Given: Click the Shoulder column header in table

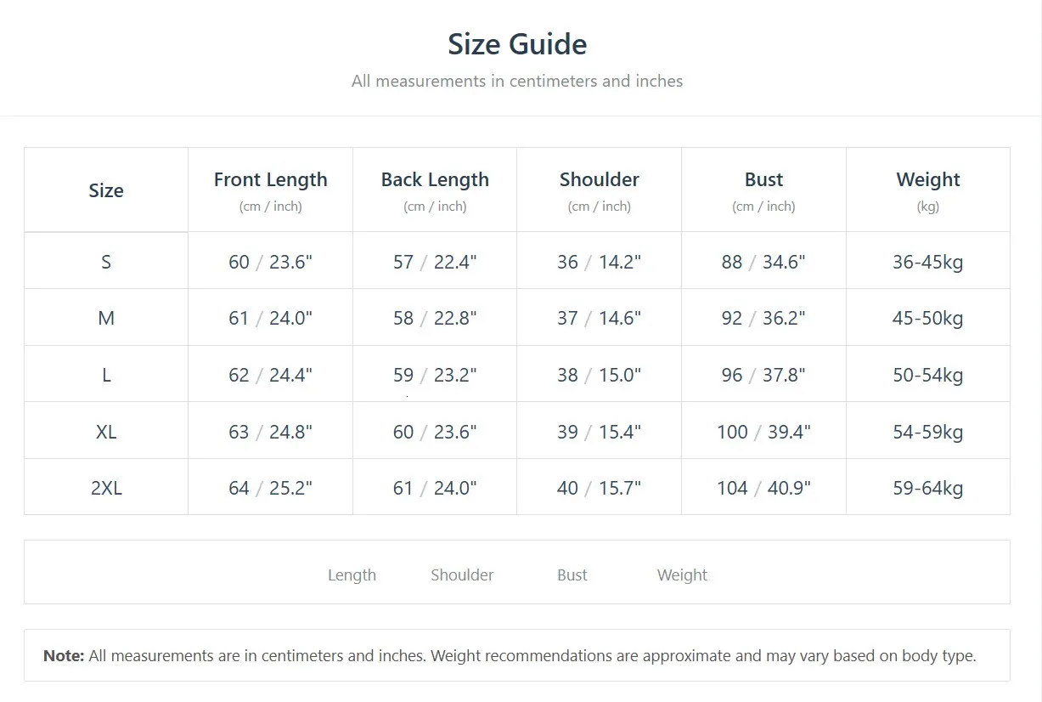Looking at the screenshot, I should coord(599,180).
